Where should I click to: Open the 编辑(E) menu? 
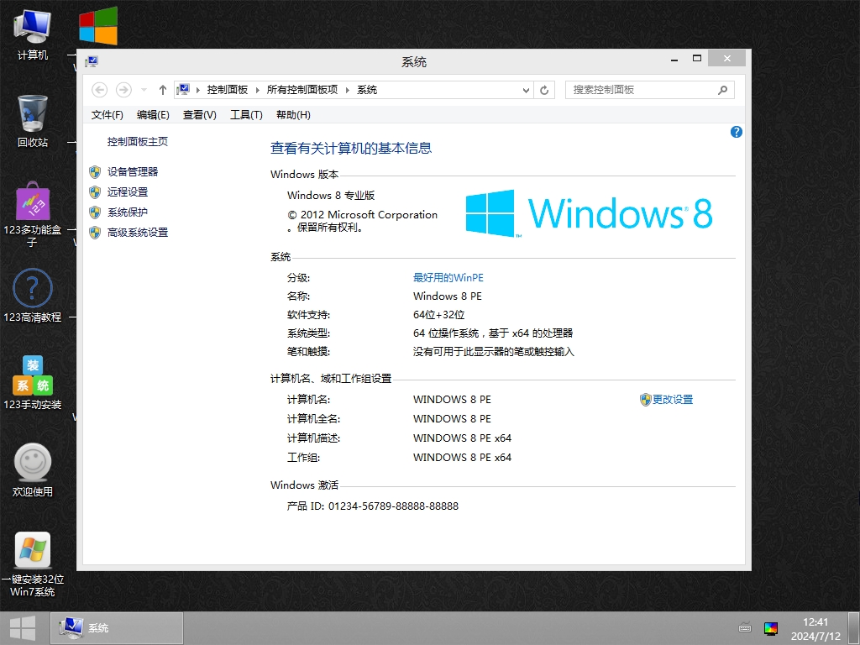tap(153, 114)
